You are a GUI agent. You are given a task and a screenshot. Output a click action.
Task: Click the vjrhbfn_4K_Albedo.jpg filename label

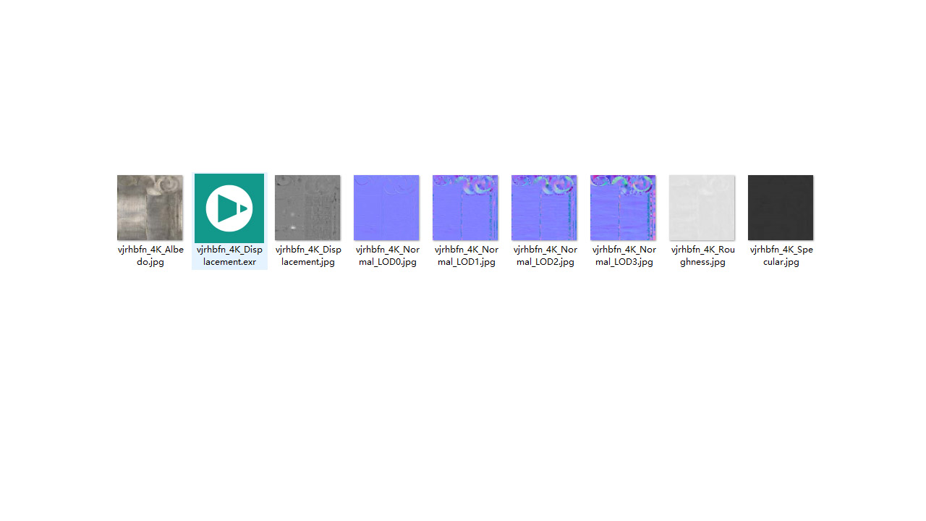(150, 255)
